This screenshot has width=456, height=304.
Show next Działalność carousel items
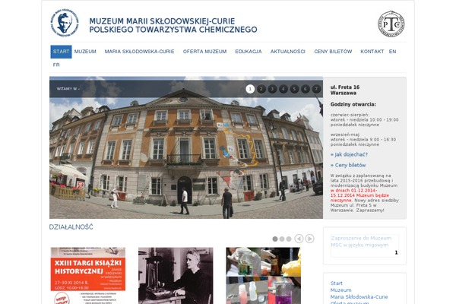310,239
